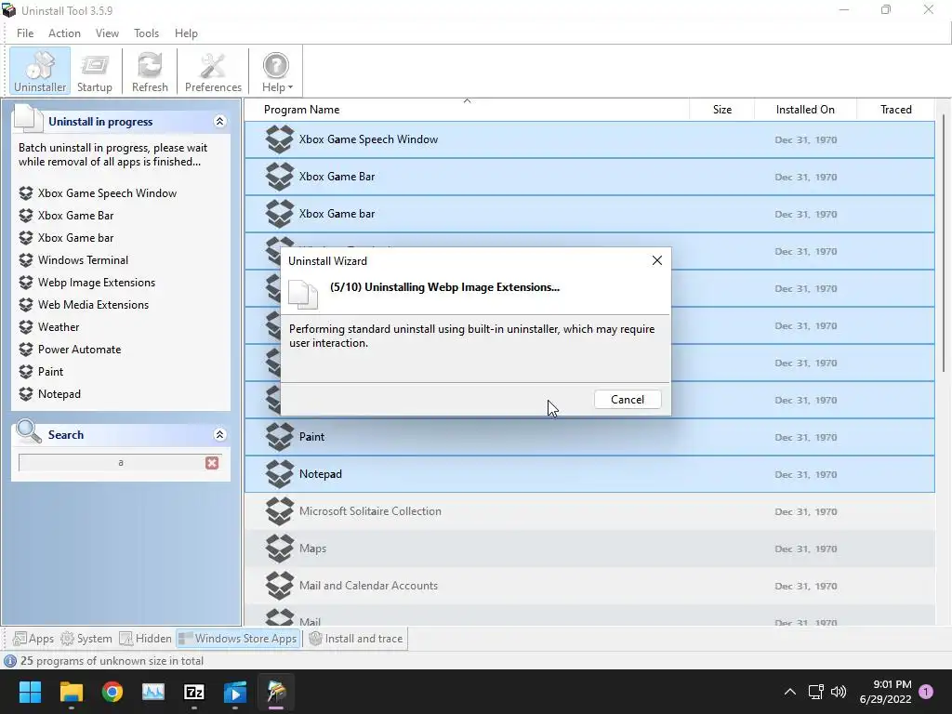This screenshot has width=952, height=714.
Task: Click the Xbox Game Bar row icon
Action: pos(279,177)
